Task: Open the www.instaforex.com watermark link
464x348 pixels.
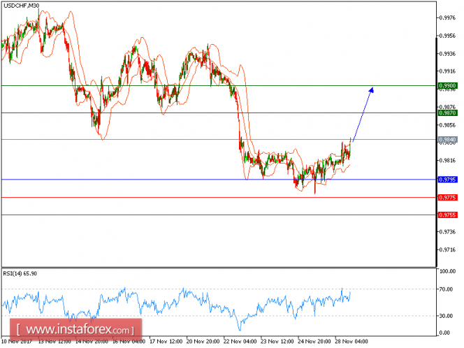Action: 75,329
